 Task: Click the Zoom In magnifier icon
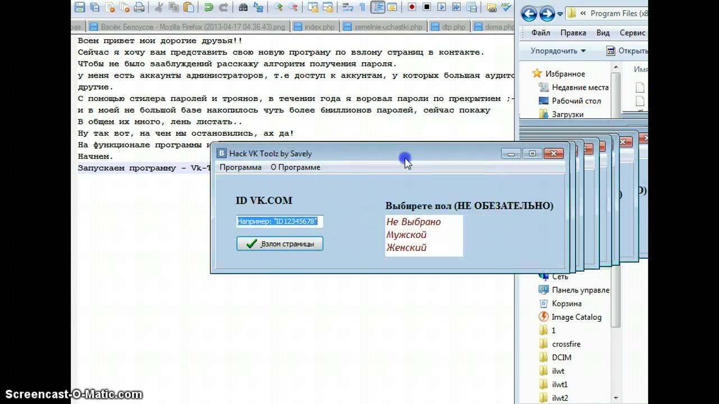click(278, 7)
